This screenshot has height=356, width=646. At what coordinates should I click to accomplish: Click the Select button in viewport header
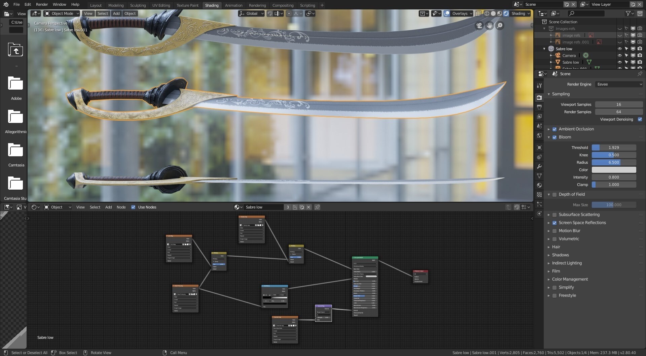(103, 13)
